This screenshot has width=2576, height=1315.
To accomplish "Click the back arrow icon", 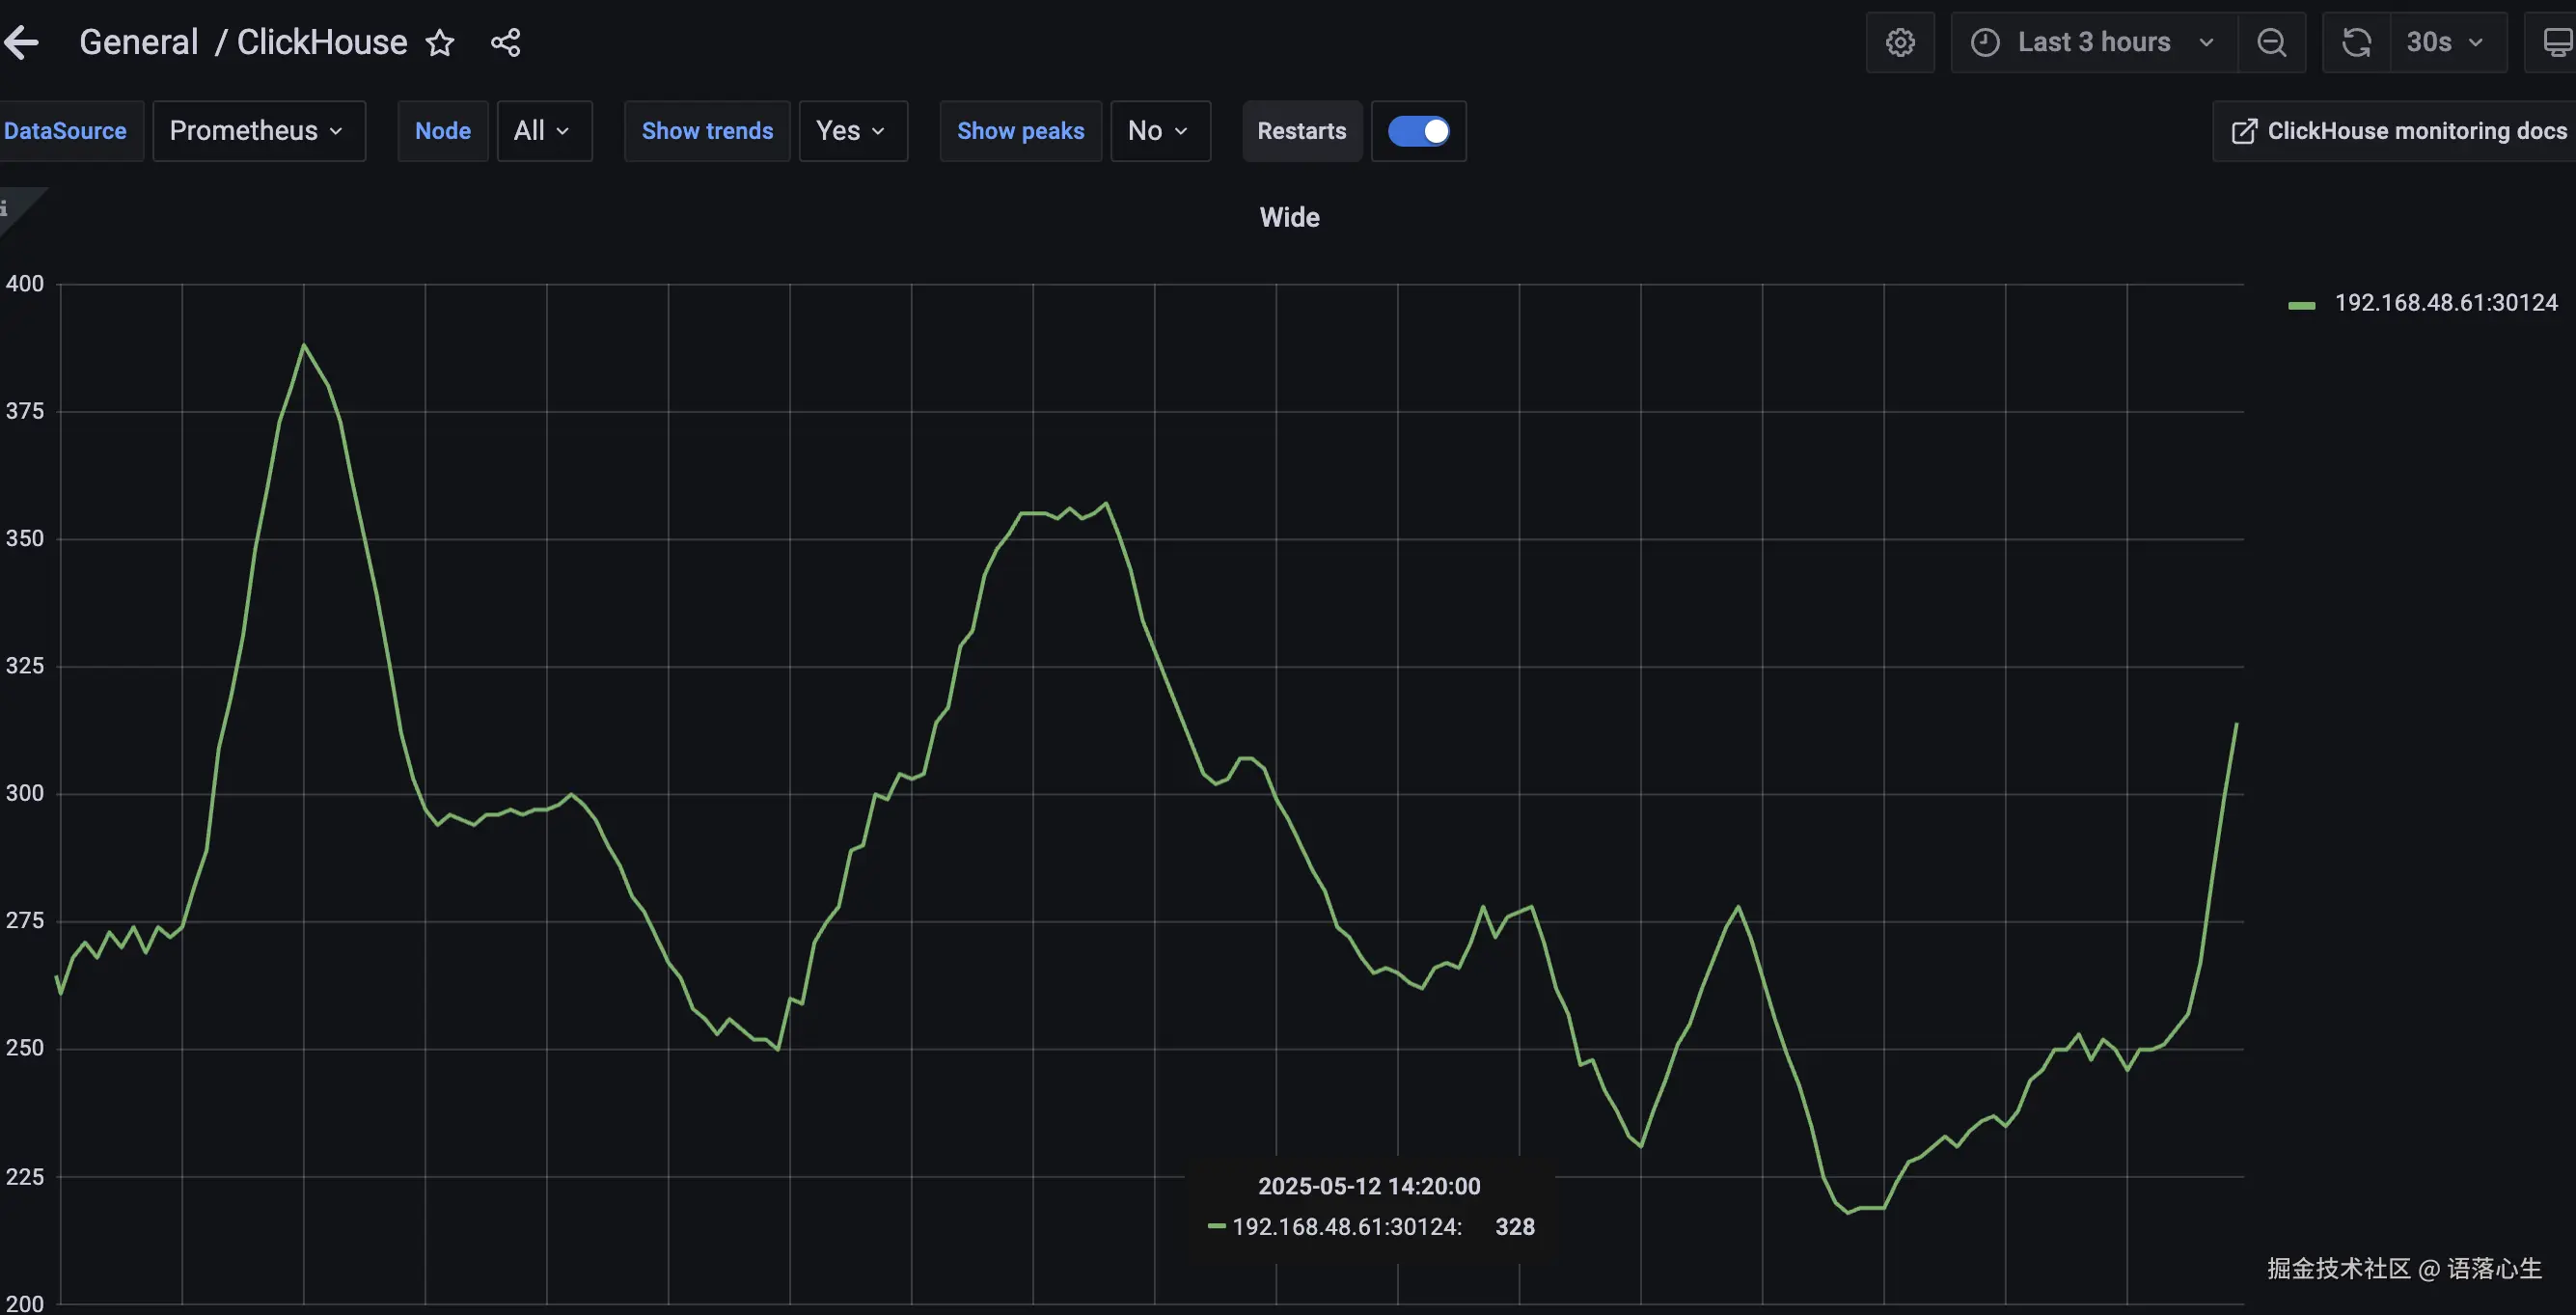I will click(x=22, y=42).
